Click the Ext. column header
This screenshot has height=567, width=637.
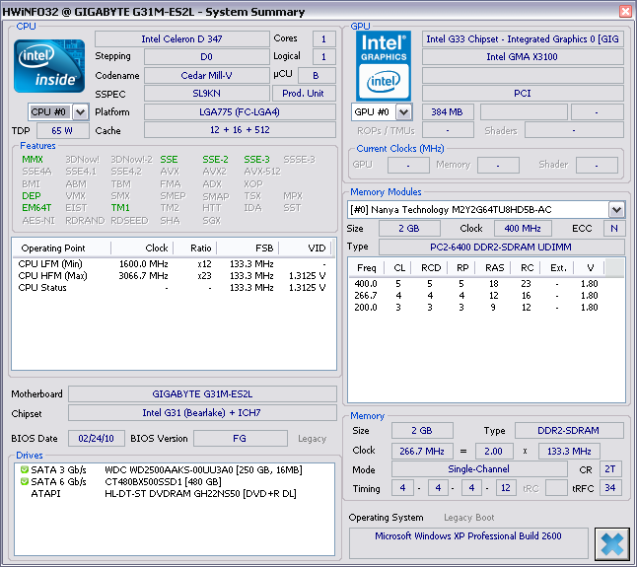click(x=558, y=267)
